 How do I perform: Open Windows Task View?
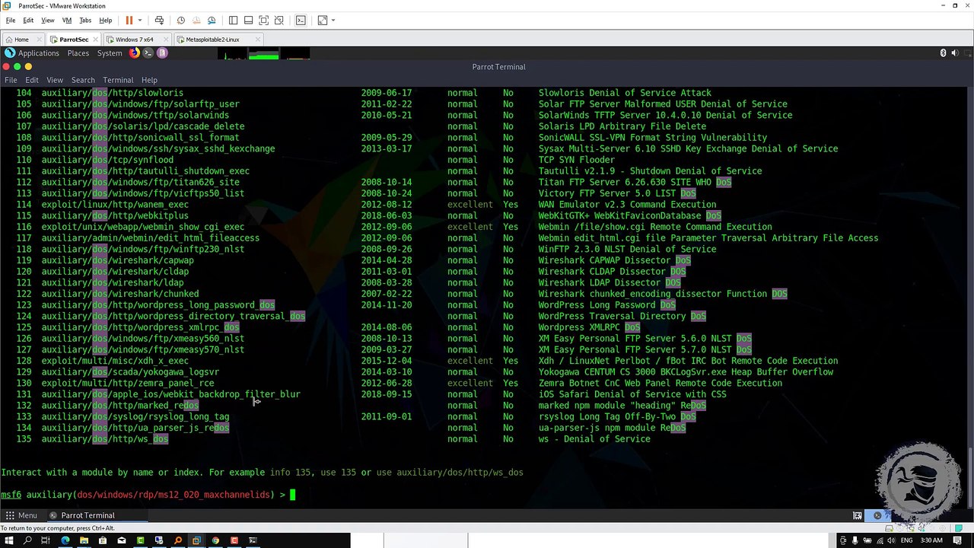(x=46, y=540)
